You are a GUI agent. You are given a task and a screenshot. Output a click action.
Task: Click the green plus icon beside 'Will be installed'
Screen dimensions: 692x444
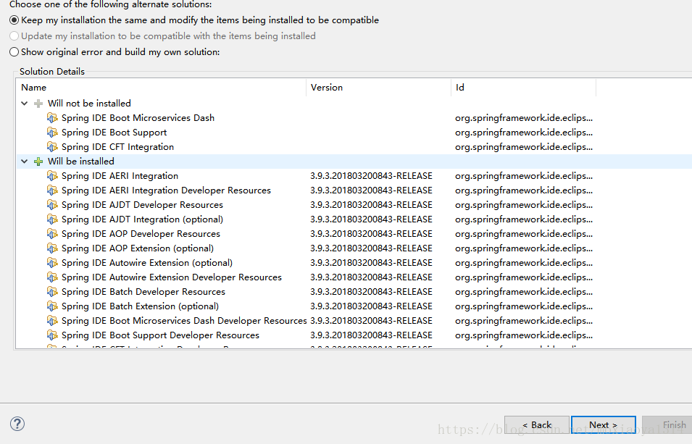(38, 162)
